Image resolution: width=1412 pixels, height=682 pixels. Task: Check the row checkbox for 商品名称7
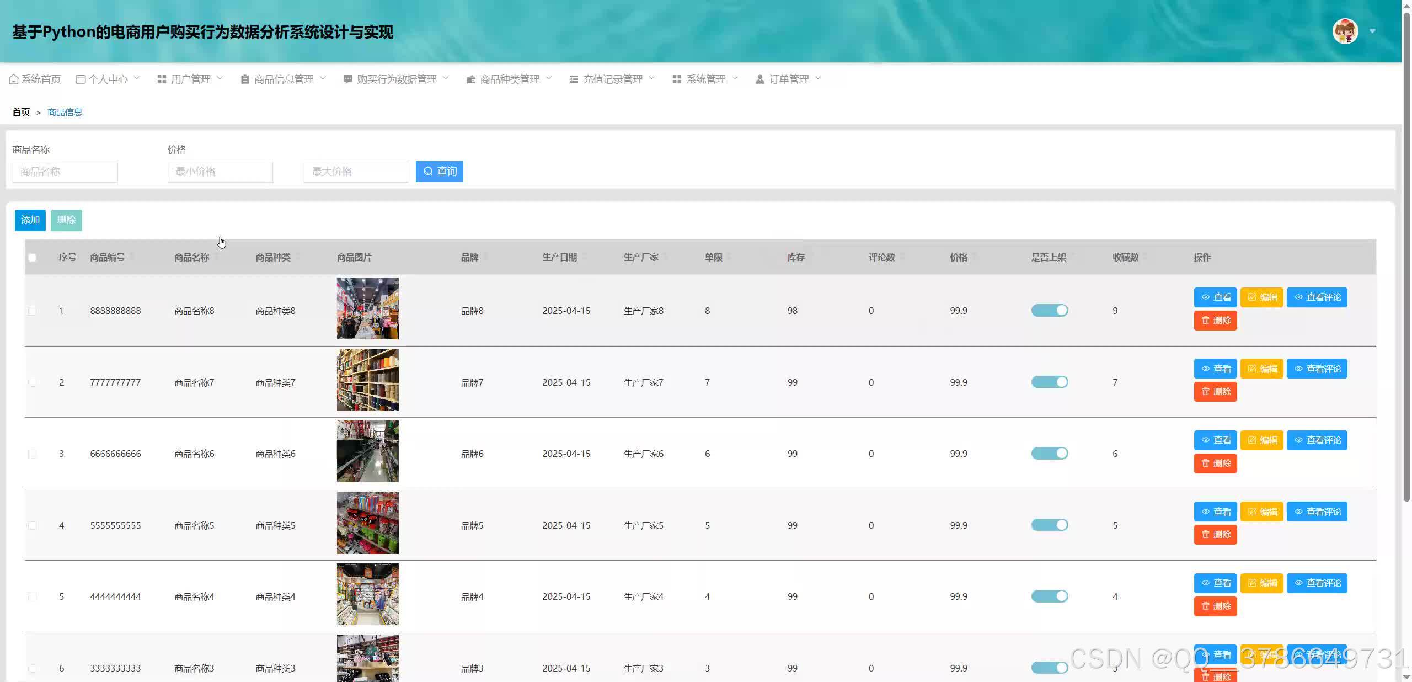(x=33, y=382)
